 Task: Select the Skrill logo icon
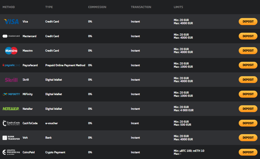pyautogui.click(x=11, y=80)
